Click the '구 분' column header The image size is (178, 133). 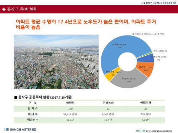33,103
